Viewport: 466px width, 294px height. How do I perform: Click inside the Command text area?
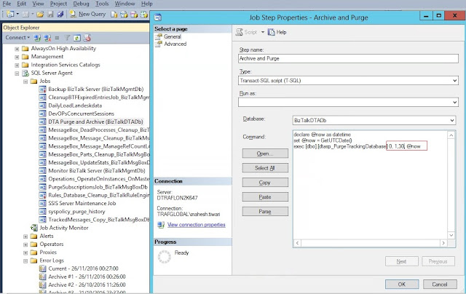tap(370, 185)
